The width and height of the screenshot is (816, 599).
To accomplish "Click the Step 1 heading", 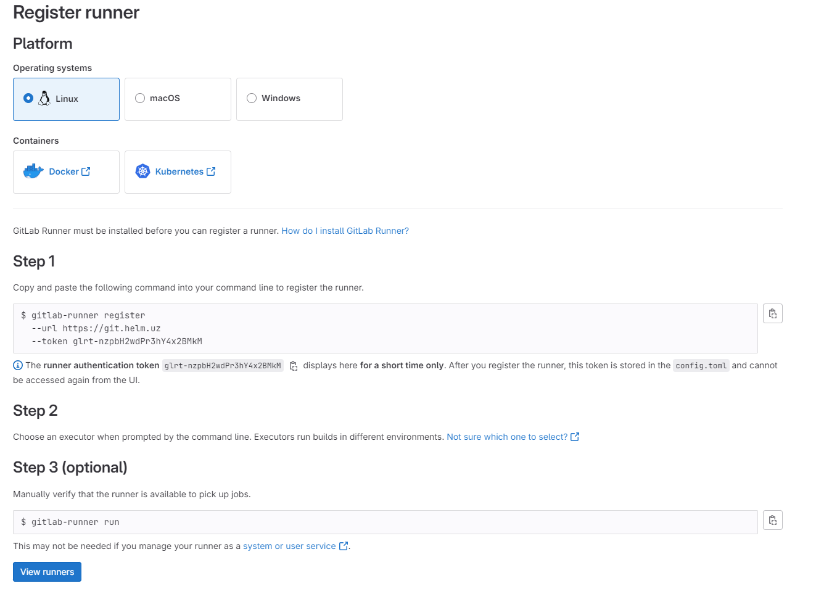I will tap(34, 262).
